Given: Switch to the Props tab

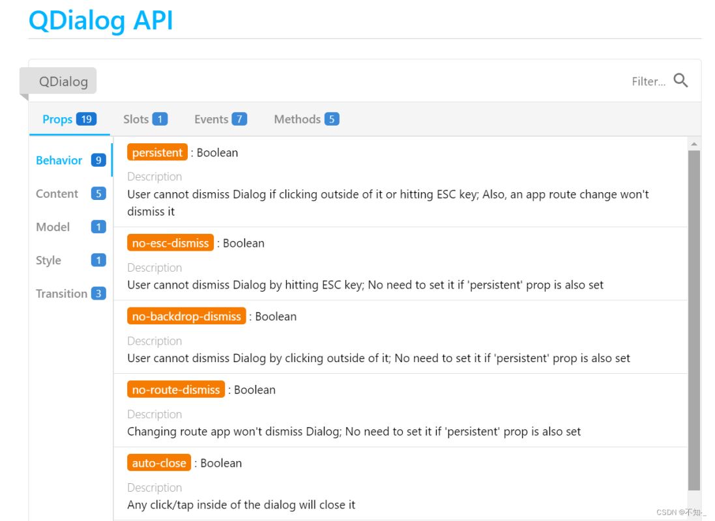Looking at the screenshot, I should click(x=69, y=119).
